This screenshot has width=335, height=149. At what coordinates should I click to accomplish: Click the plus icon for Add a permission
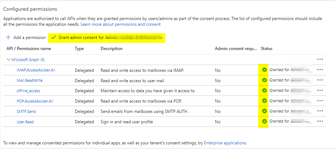8,38
